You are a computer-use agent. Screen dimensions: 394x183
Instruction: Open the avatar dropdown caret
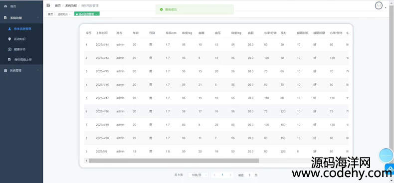(386, 8)
